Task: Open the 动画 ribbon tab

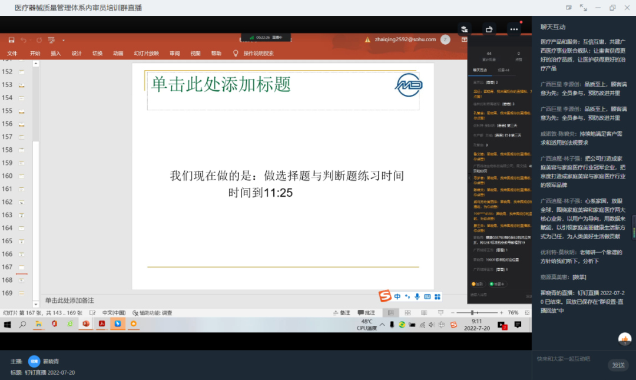Action: (118, 53)
